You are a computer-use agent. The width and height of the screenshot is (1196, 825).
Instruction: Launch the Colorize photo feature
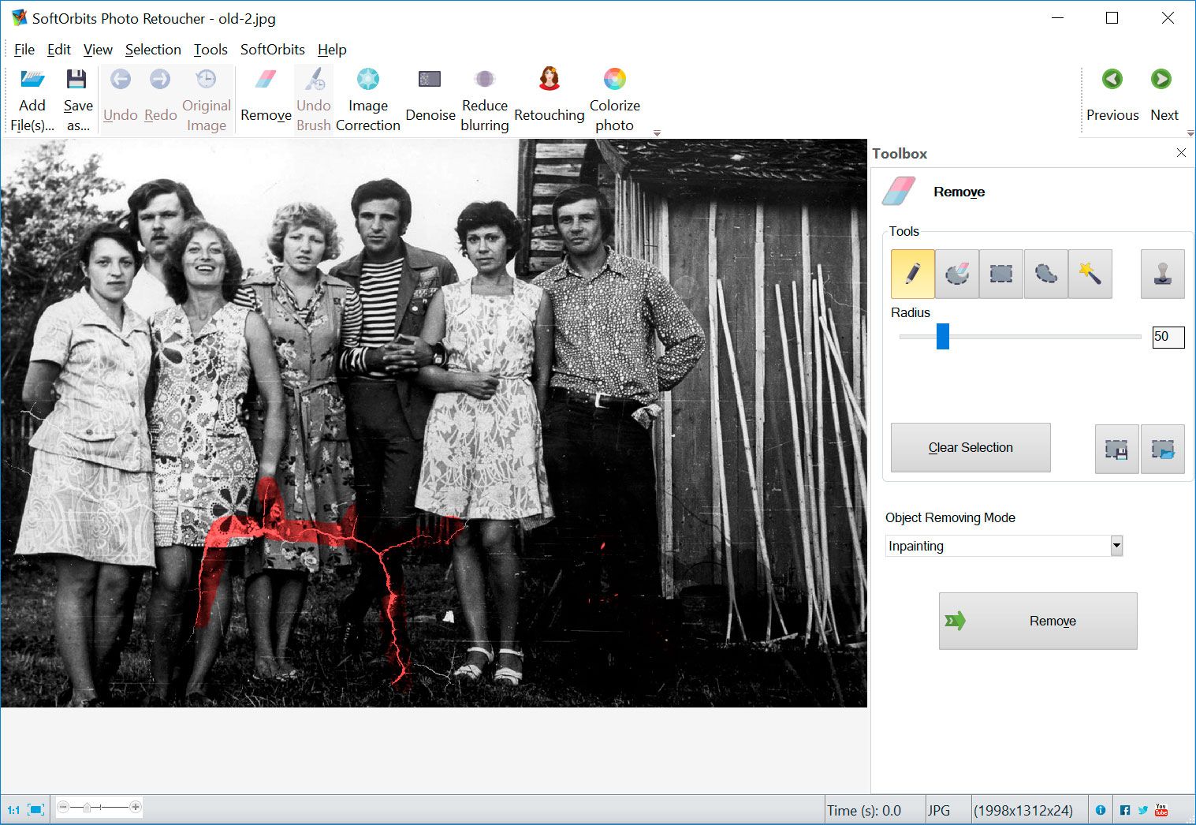click(614, 98)
